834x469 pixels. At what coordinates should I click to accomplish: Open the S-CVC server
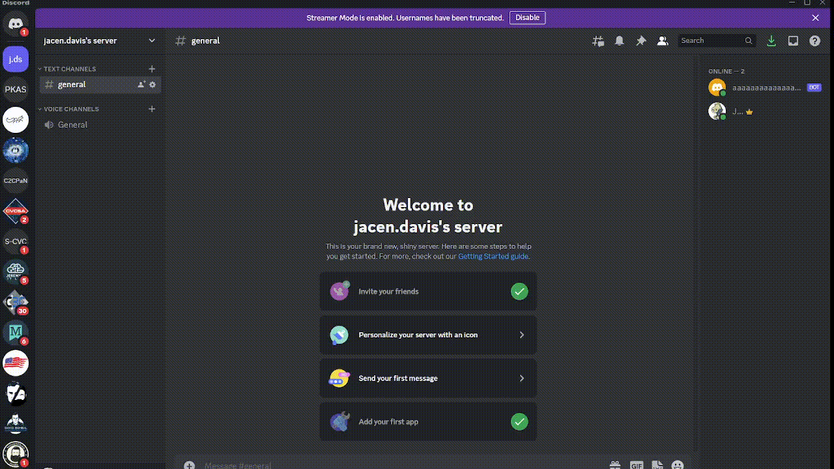click(x=16, y=241)
